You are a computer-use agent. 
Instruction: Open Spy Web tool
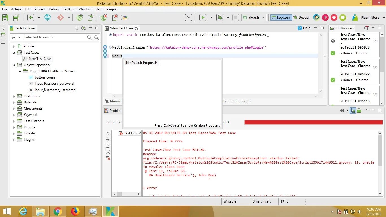[80, 18]
